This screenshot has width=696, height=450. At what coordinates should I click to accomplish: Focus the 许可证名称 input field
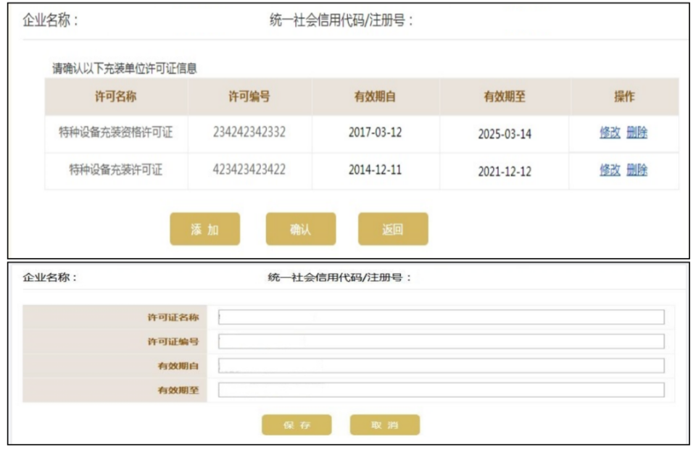[x=442, y=317]
